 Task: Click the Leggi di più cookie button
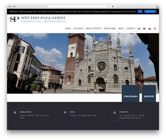pos(150,12)
